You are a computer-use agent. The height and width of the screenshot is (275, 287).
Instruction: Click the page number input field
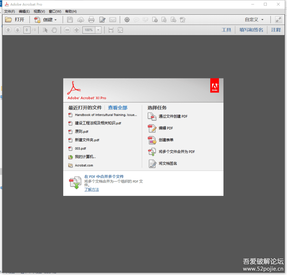click(x=27, y=30)
